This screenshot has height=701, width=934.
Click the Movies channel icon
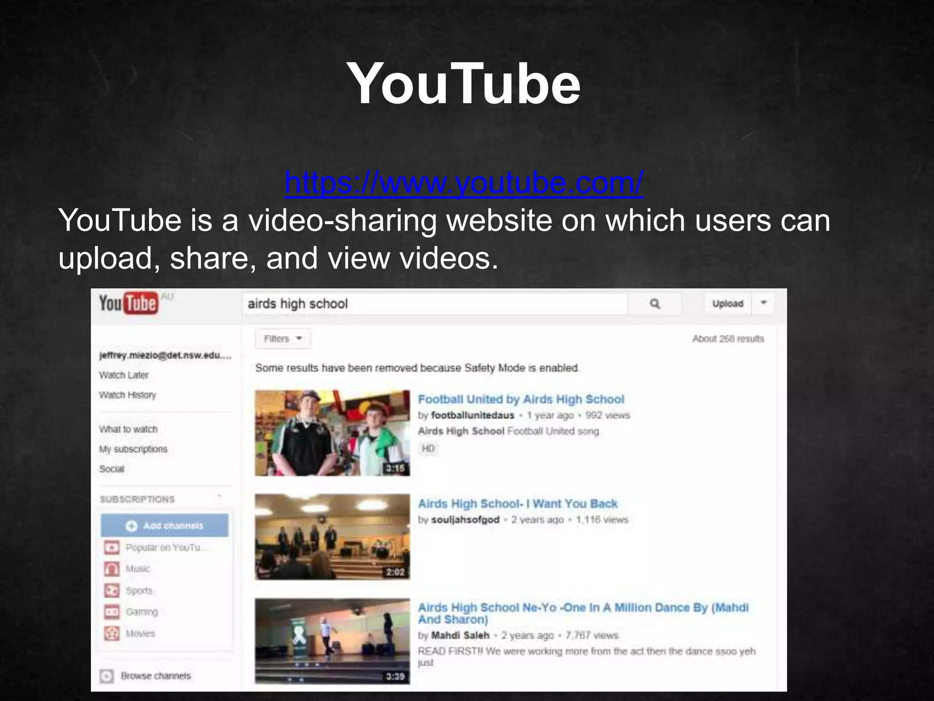pos(112,633)
